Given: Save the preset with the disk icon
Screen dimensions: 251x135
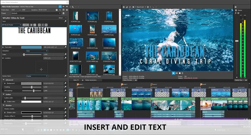Looking at the screenshot, I should [63, 13].
